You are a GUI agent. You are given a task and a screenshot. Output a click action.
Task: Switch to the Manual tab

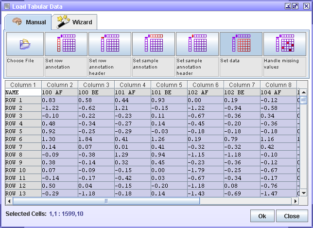(28, 22)
